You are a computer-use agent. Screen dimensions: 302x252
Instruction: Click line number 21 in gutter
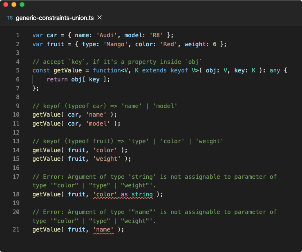click(x=16, y=229)
